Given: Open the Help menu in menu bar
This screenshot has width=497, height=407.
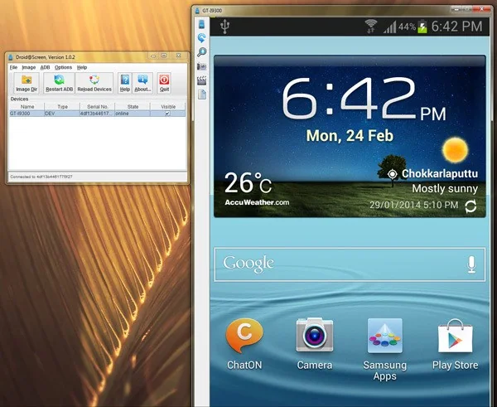Looking at the screenshot, I should click(82, 67).
